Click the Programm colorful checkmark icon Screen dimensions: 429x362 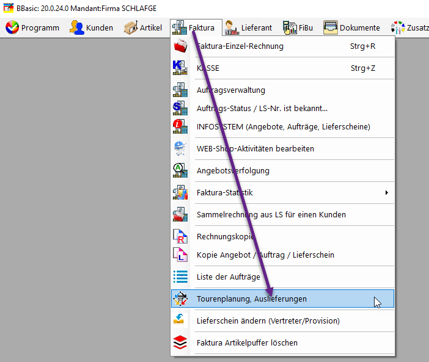click(12, 27)
